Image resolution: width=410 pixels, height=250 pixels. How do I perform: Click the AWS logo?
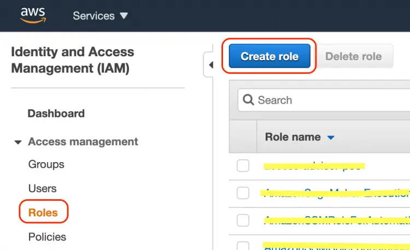tap(33, 15)
